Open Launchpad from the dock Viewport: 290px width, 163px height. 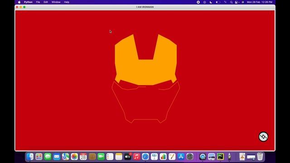tap(39, 157)
